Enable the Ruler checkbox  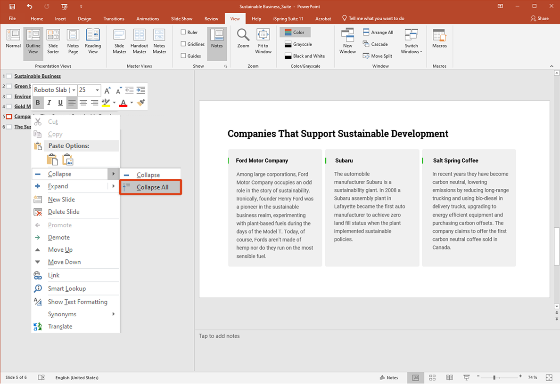point(183,32)
